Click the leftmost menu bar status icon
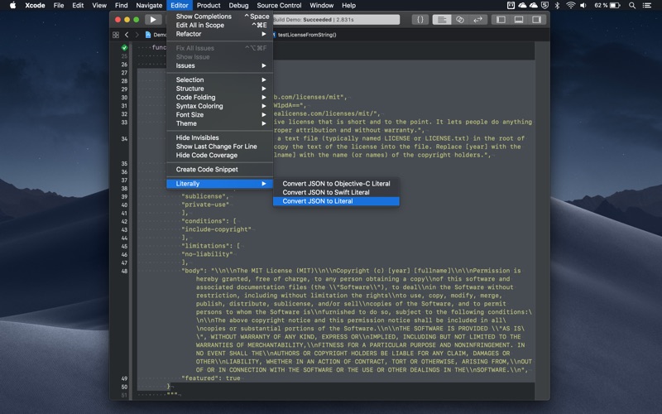This screenshot has height=414, width=662. coord(511,5)
